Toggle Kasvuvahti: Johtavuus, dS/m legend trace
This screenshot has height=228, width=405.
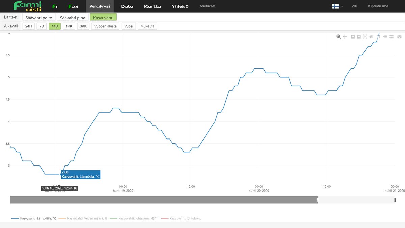[134, 218]
